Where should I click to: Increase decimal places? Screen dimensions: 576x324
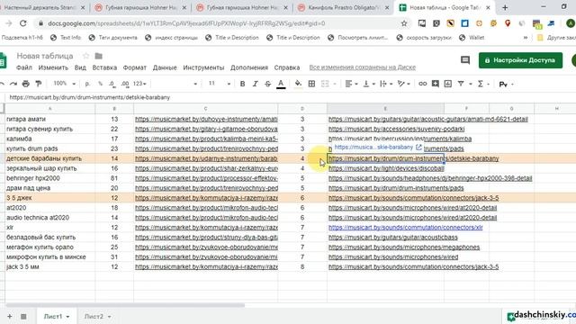click(x=125, y=84)
